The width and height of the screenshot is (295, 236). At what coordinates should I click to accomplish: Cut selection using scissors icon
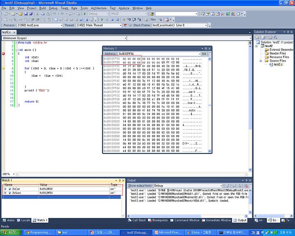37,14
